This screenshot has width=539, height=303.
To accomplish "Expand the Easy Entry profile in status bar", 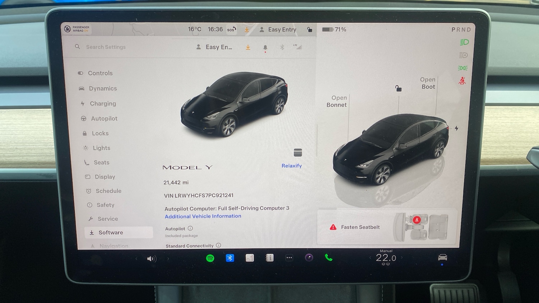I will pyautogui.click(x=278, y=29).
